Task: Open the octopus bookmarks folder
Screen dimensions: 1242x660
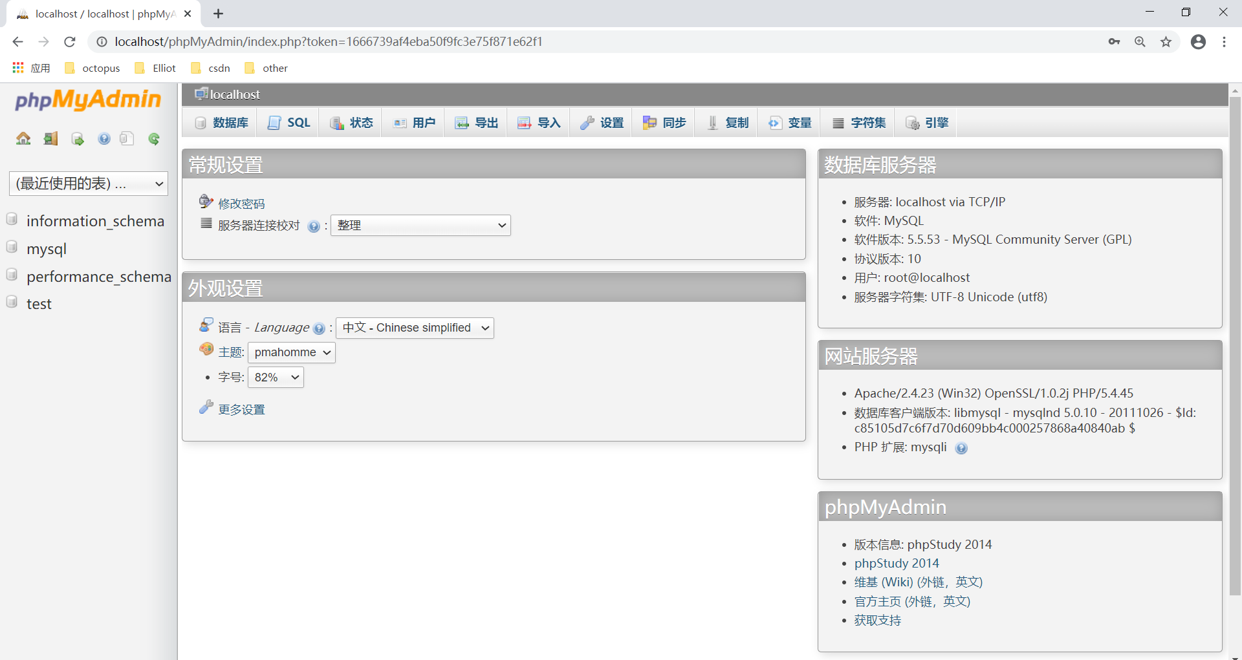Action: tap(93, 68)
